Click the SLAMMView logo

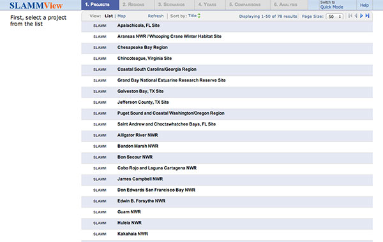[36, 5]
